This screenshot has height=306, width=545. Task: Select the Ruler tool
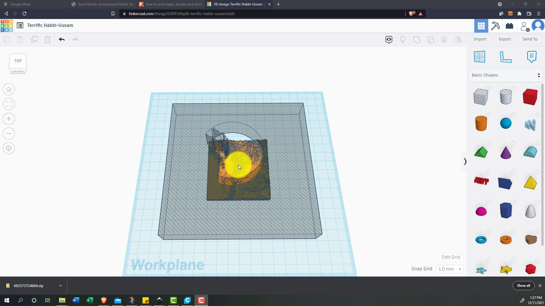(506, 57)
